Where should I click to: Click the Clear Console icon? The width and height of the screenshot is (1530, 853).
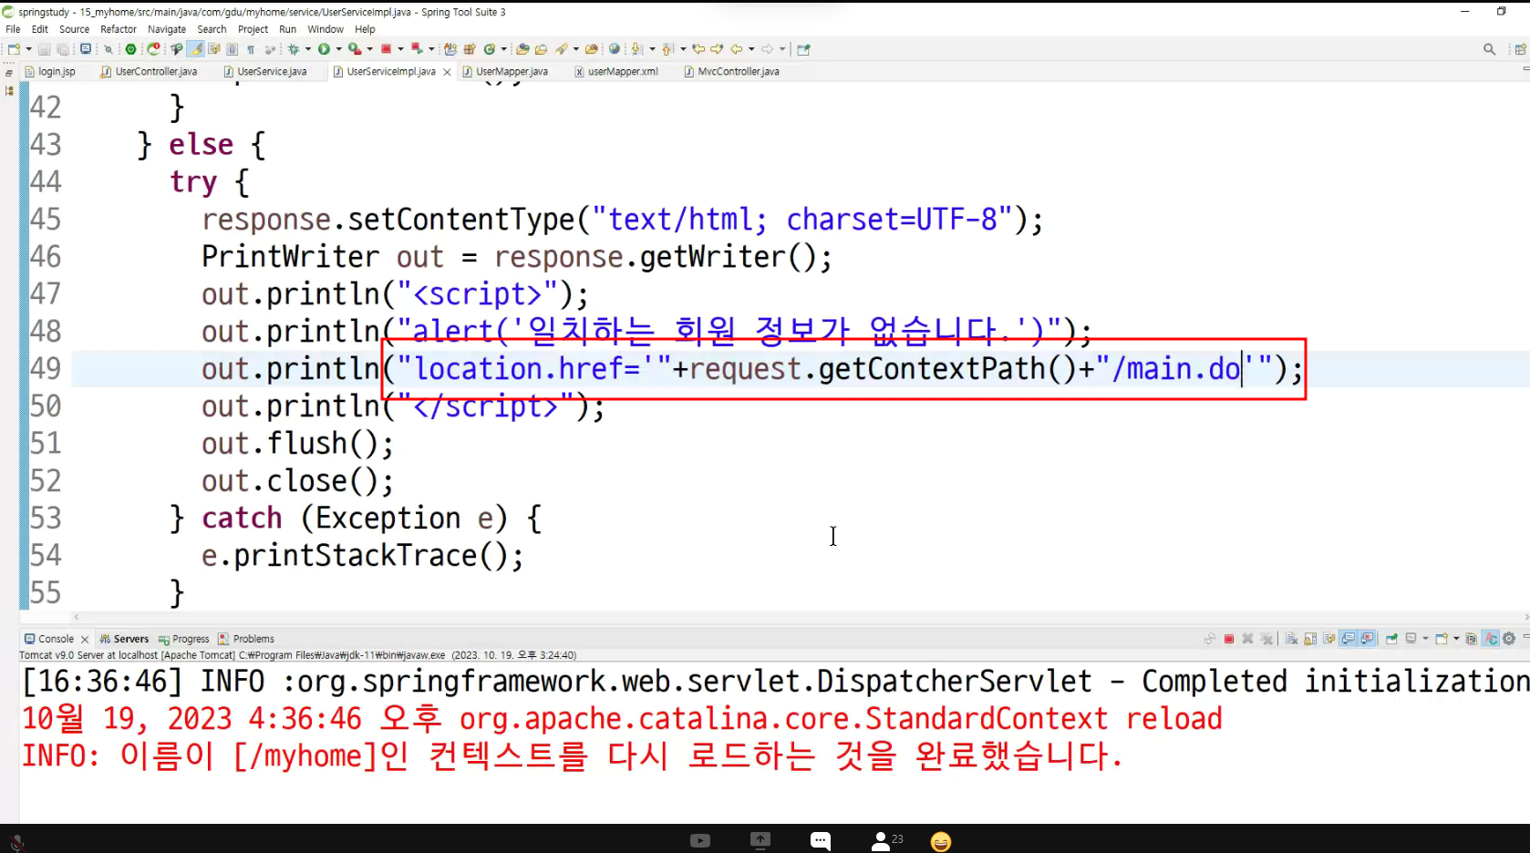1291,639
